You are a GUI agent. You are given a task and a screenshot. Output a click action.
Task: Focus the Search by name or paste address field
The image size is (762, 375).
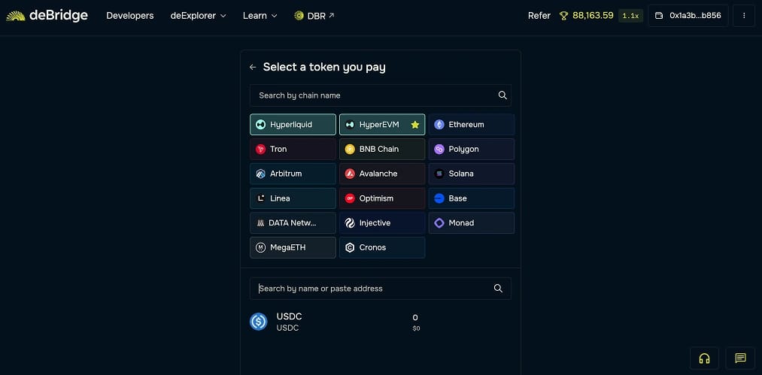[x=380, y=289]
